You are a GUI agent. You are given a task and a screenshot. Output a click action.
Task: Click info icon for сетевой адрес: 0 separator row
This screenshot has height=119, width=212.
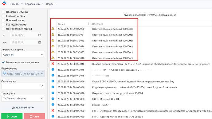[x=53, y=69]
